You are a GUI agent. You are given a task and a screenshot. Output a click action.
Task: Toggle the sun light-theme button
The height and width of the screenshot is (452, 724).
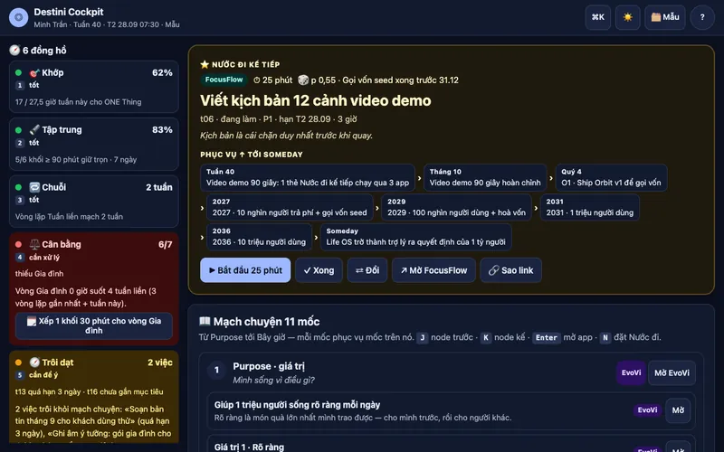(627, 17)
